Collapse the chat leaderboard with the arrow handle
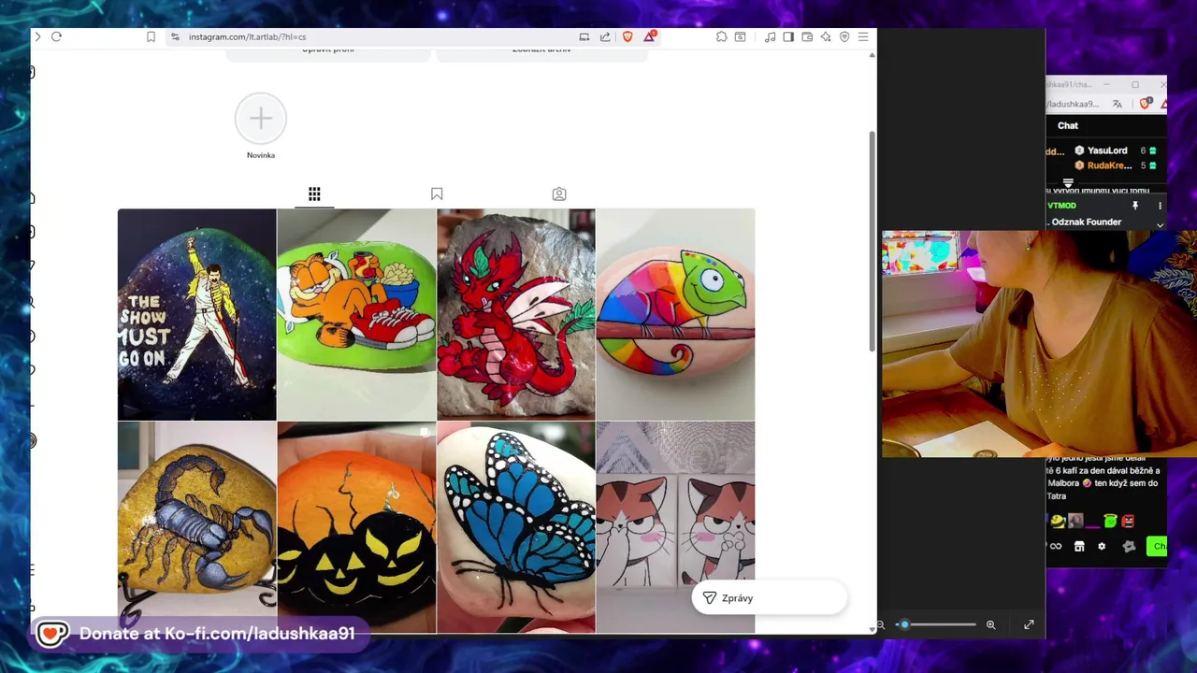1197x673 pixels. click(1068, 183)
